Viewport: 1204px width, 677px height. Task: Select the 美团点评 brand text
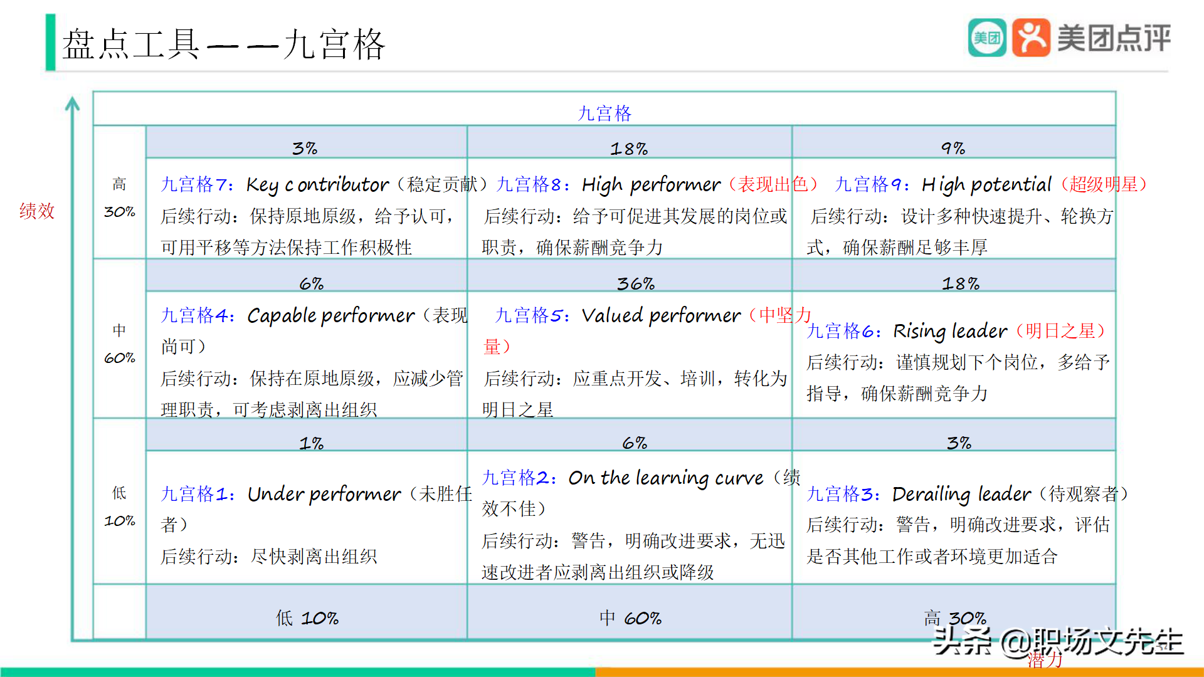pyautogui.click(x=1114, y=38)
